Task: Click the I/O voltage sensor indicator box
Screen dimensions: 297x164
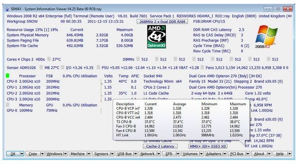Action: [63, 67]
